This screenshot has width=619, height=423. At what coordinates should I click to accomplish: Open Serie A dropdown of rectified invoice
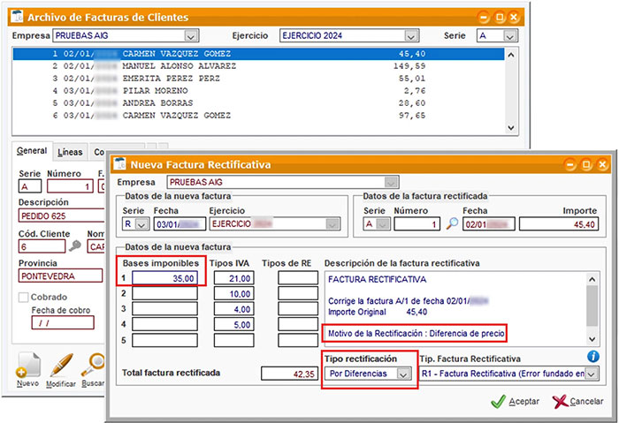pyautogui.click(x=383, y=224)
